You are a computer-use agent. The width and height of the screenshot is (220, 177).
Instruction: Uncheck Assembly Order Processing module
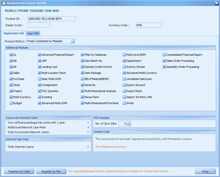(164, 67)
